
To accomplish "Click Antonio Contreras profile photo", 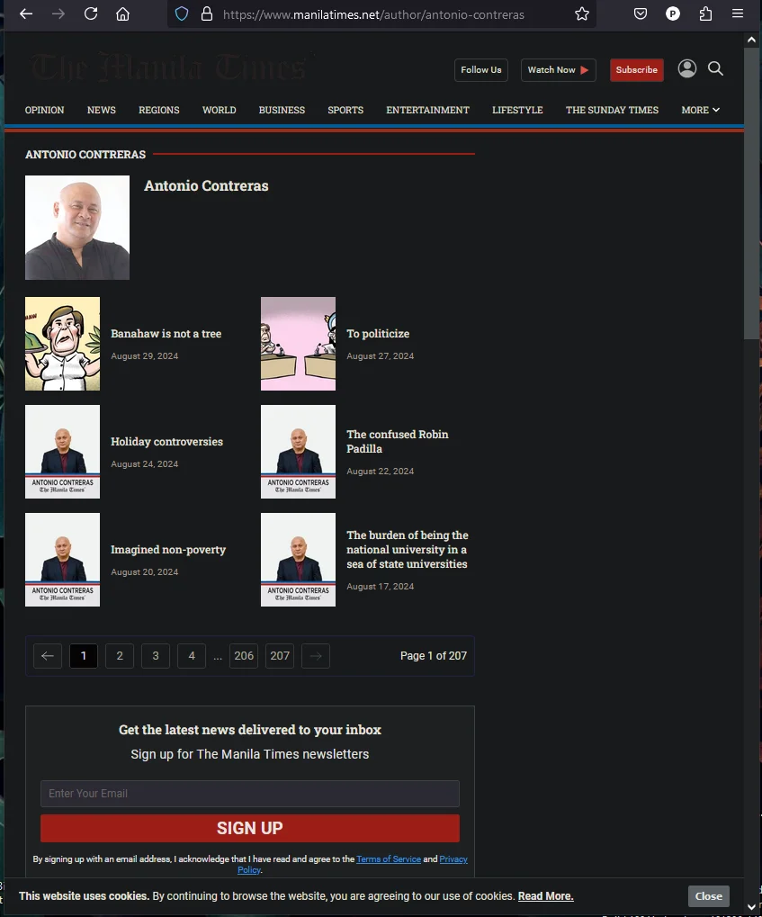I will pyautogui.click(x=77, y=228).
